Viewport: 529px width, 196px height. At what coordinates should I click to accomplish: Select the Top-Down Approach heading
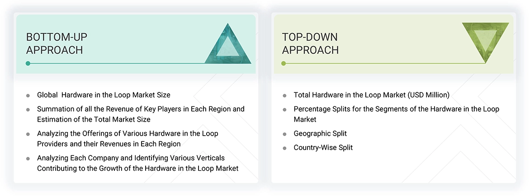click(x=310, y=44)
